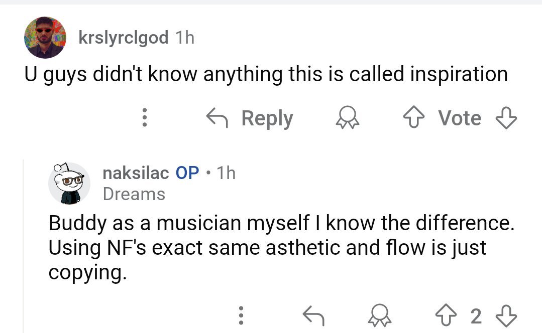Tap the Dreams user flair
Image resolution: width=542 pixels, height=333 pixels.
point(134,194)
